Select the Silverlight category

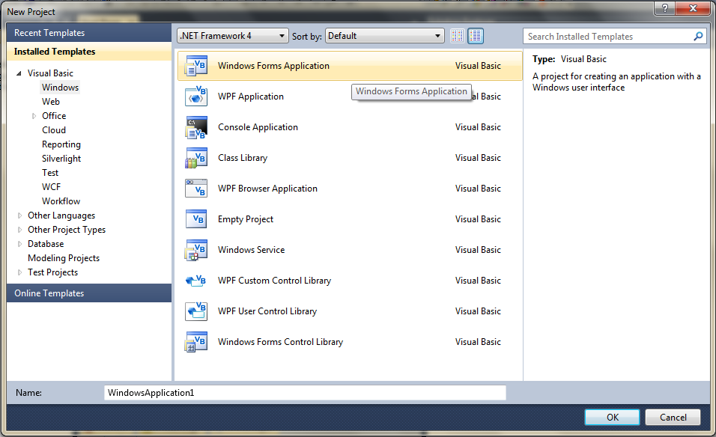click(x=61, y=159)
